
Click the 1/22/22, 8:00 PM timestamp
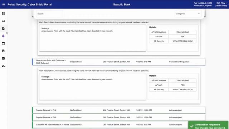tap(143, 125)
